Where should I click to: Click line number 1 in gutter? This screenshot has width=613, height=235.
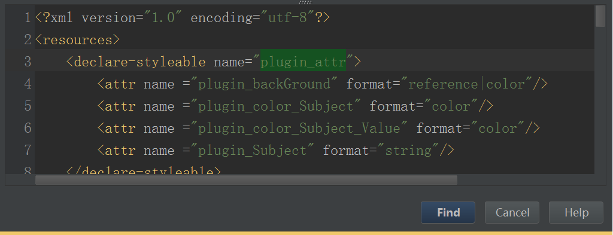point(28,18)
